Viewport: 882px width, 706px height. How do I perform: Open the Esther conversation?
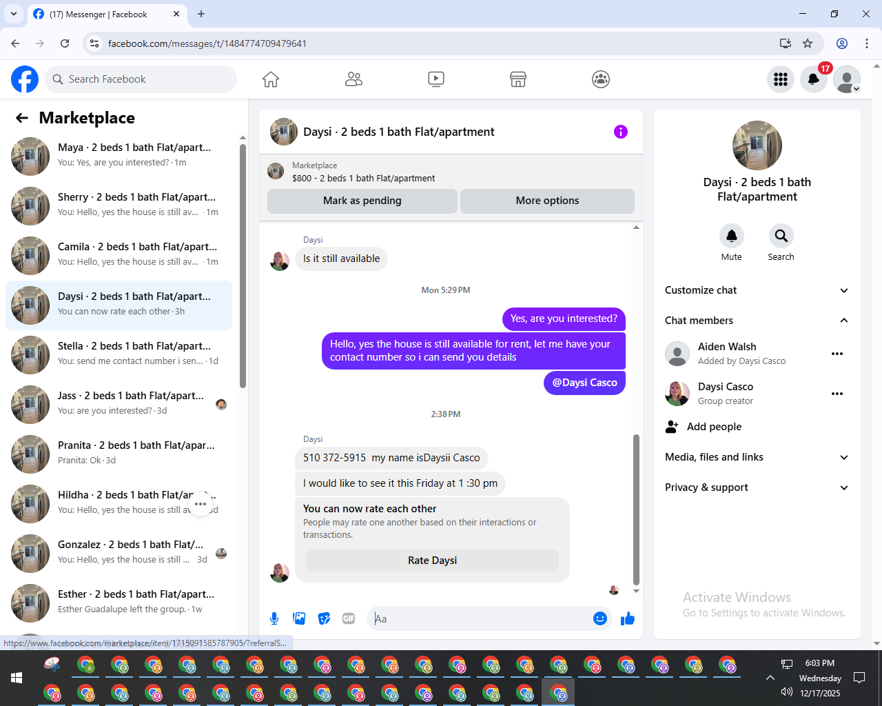click(119, 603)
